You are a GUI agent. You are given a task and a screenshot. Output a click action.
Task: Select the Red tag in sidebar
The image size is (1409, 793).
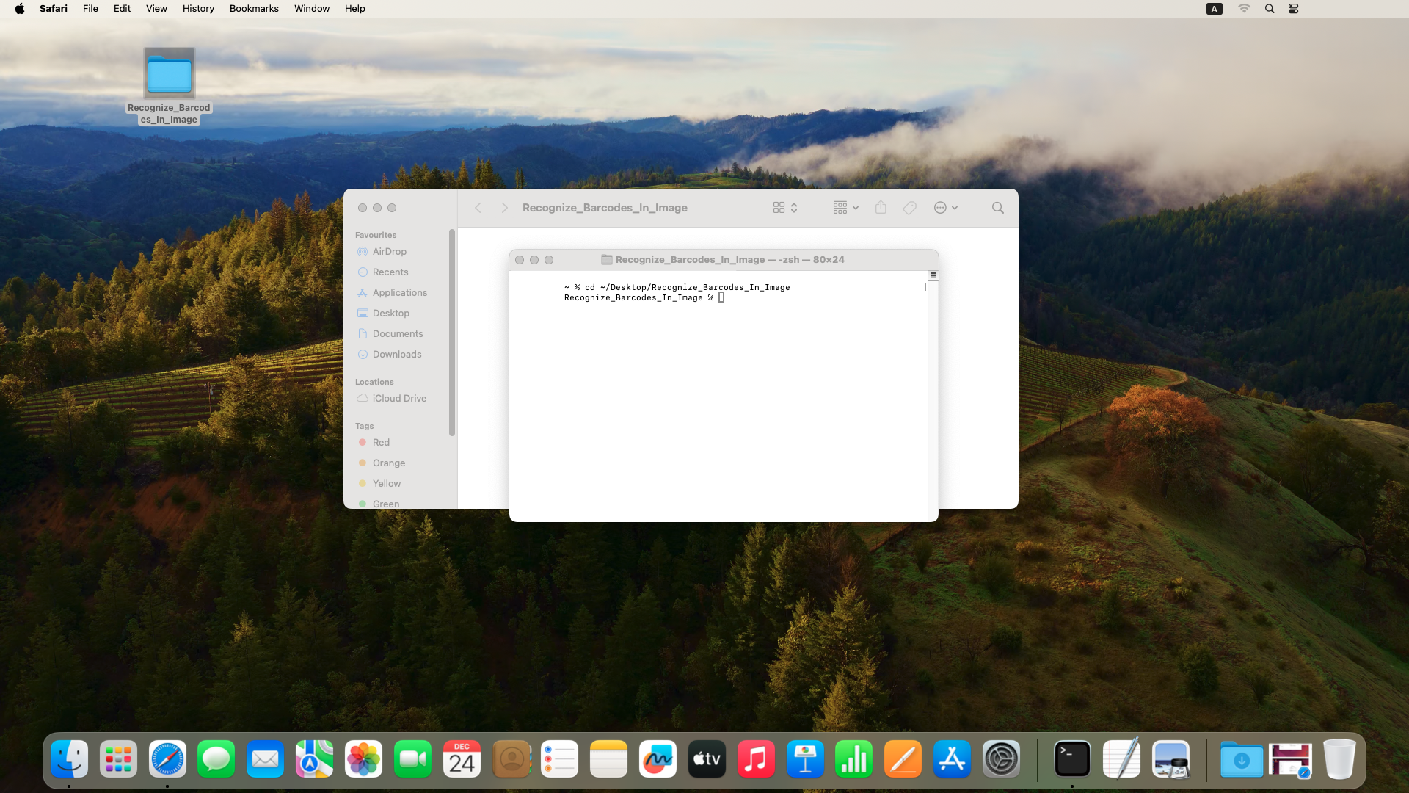(380, 442)
